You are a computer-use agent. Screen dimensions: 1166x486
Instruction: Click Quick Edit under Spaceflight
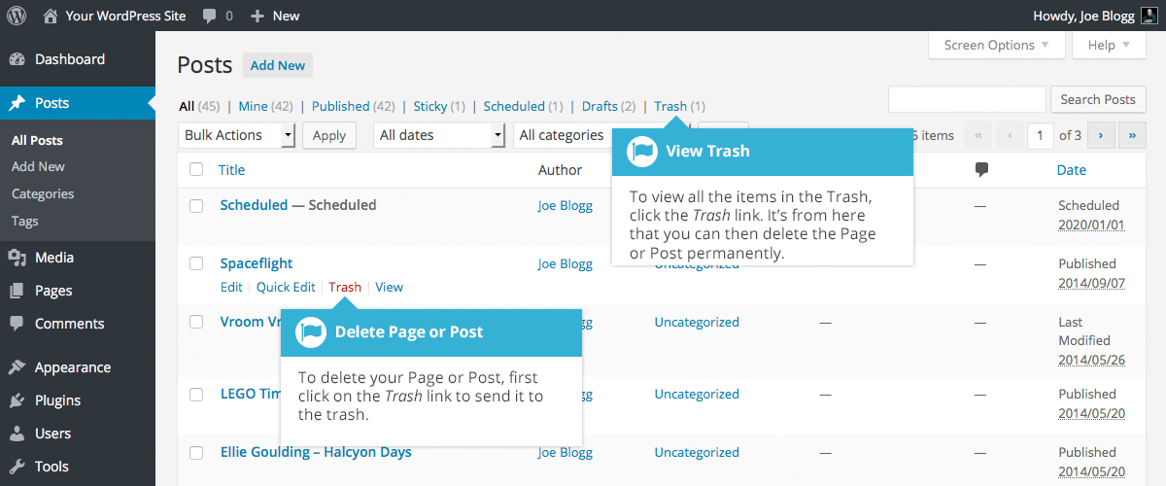[286, 287]
